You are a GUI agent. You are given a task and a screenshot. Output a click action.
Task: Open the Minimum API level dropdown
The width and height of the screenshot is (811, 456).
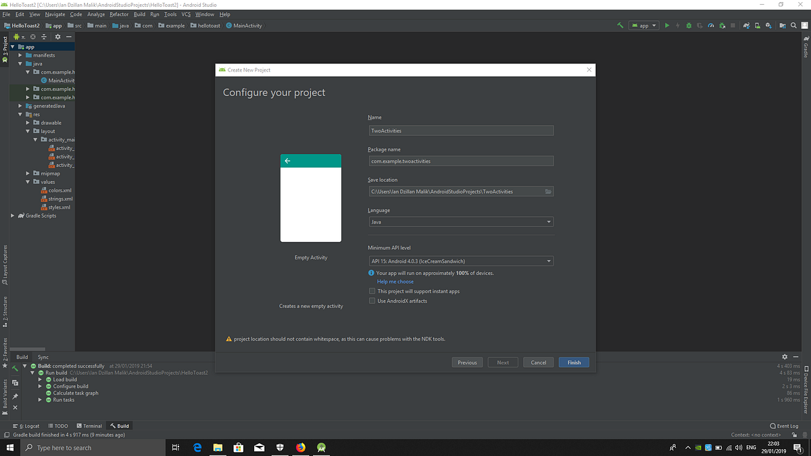click(549, 261)
